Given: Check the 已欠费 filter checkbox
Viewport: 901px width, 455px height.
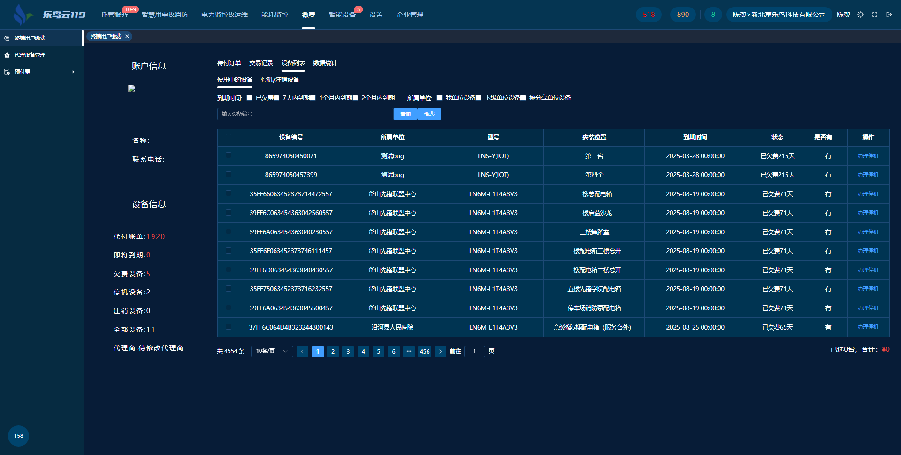Looking at the screenshot, I should 250,98.
